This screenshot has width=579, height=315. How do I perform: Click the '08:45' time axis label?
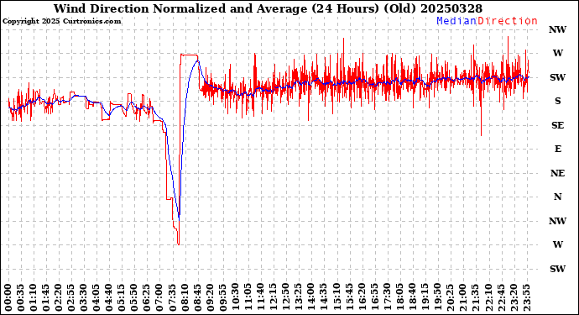click(197, 297)
